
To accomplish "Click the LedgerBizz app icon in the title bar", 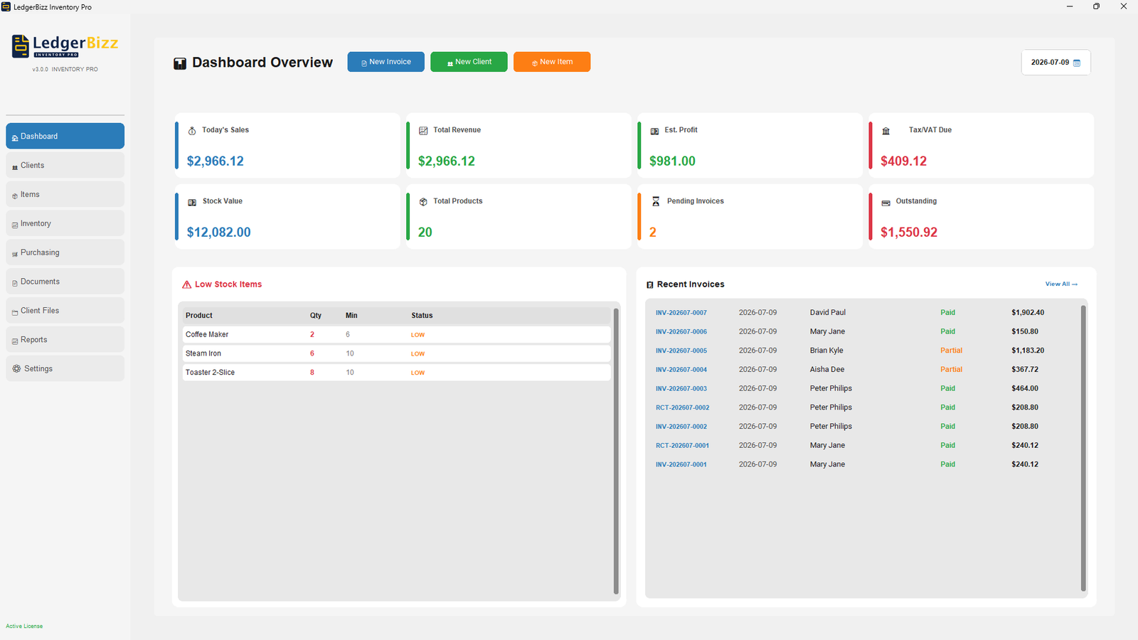I will [6, 6].
